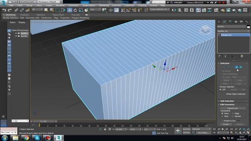Click the Undo arrow icon
The image size is (251, 141).
(4, 10)
